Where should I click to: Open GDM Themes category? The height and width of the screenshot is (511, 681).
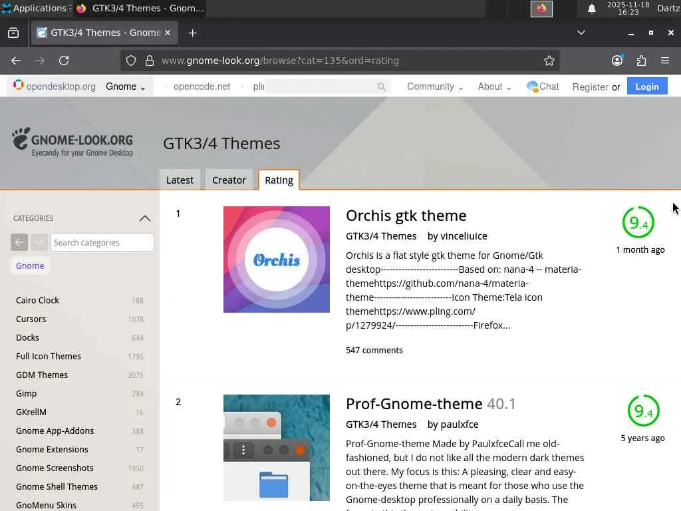[x=42, y=375]
